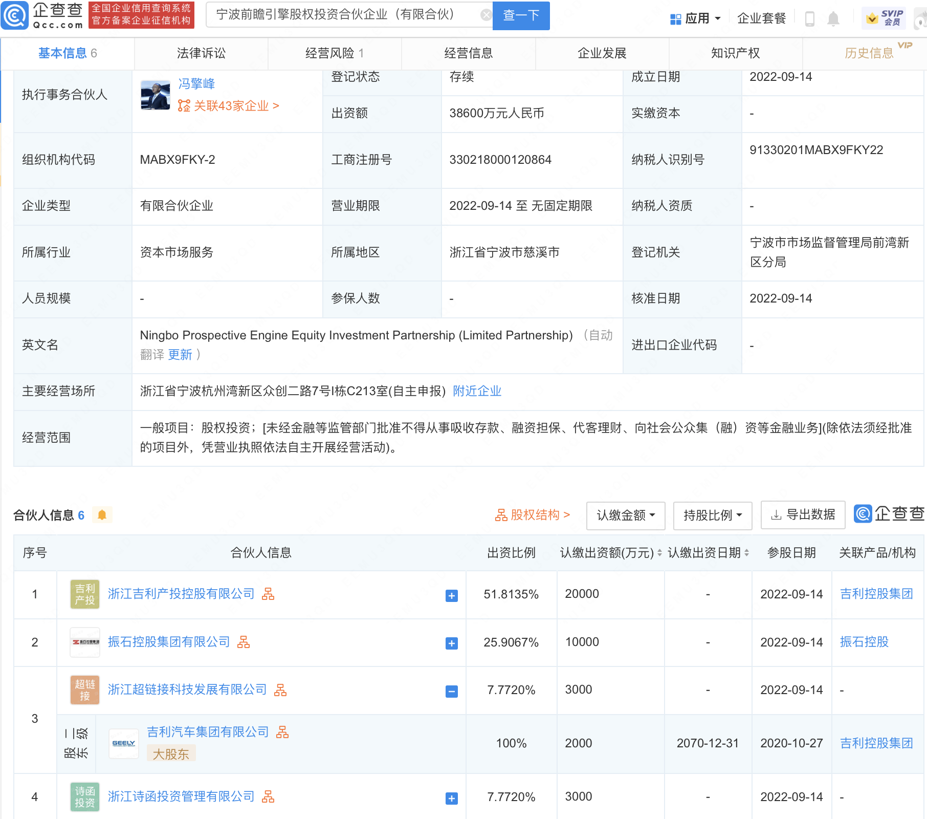Click 更新 next to the English name
The width and height of the screenshot is (927, 819).
click(180, 355)
